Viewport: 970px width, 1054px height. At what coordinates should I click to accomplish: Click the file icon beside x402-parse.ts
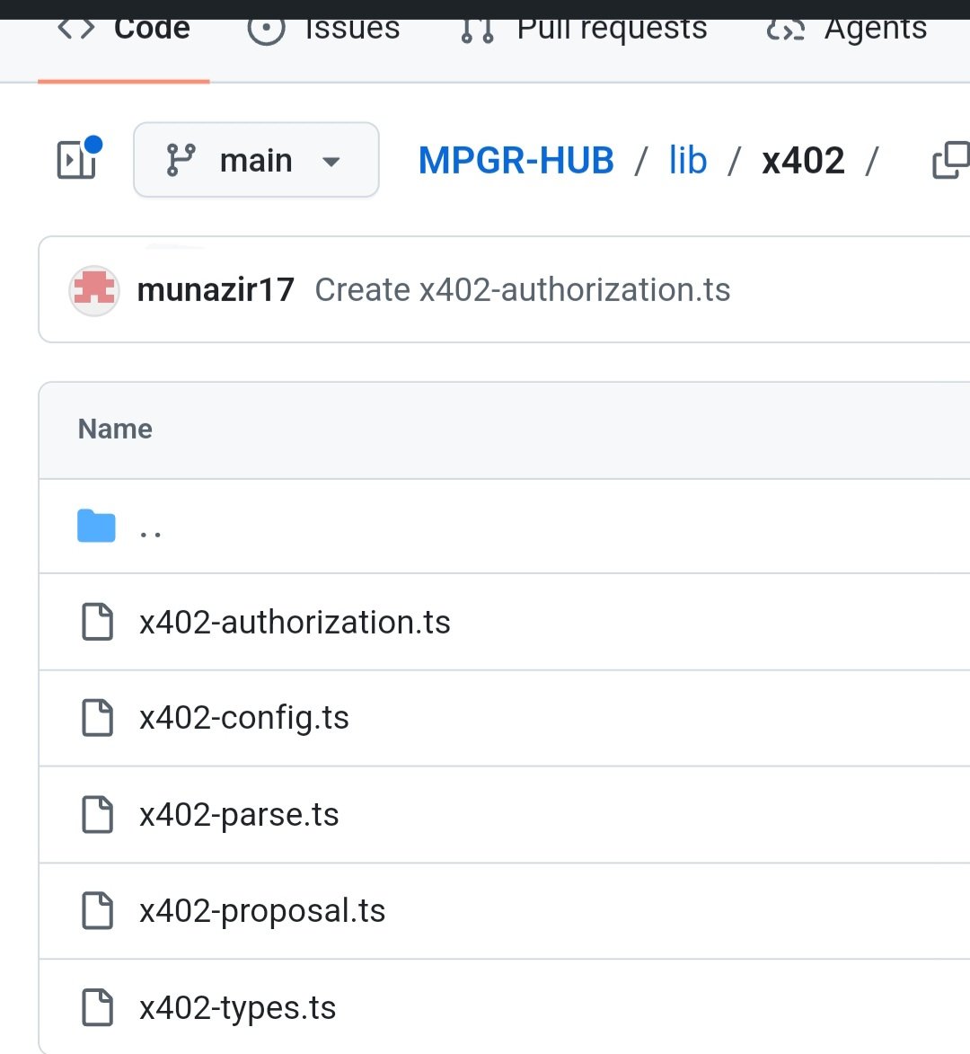97,814
